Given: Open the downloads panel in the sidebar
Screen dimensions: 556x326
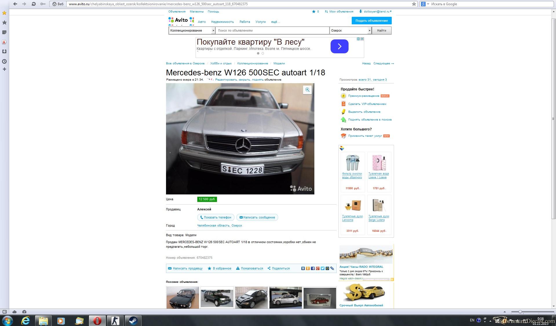Looking at the screenshot, I should pyautogui.click(x=4, y=51).
